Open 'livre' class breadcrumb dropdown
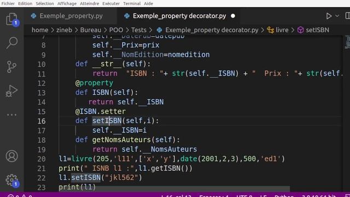The width and height of the screenshot is (350, 197). pos(282,30)
